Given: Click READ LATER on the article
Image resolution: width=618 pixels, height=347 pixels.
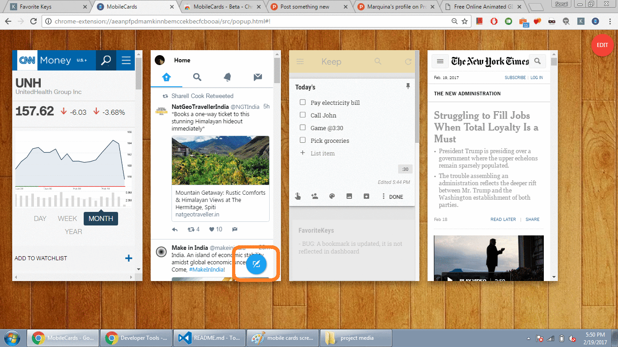Looking at the screenshot, I should click(x=503, y=220).
